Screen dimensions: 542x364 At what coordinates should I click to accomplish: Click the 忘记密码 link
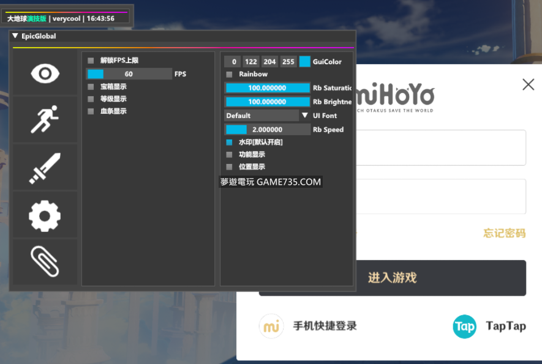pyautogui.click(x=504, y=233)
